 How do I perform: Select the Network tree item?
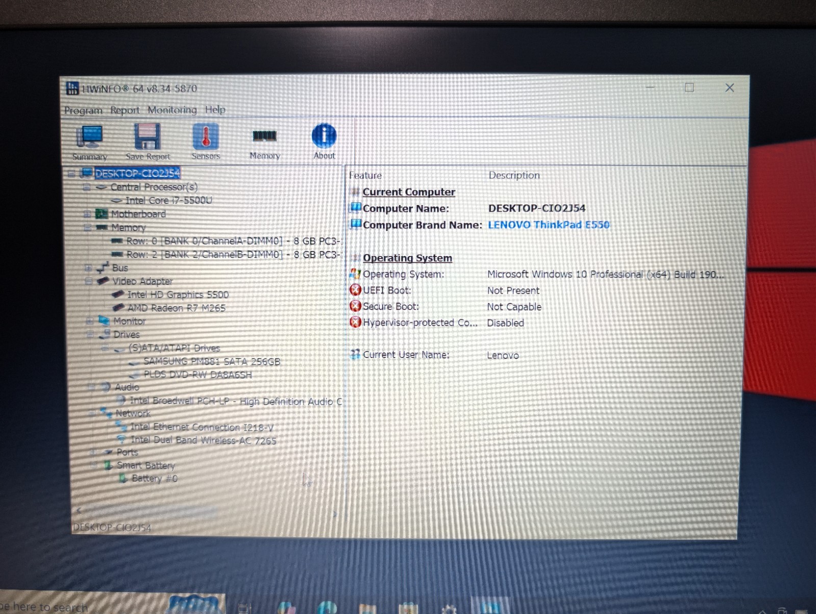point(133,414)
